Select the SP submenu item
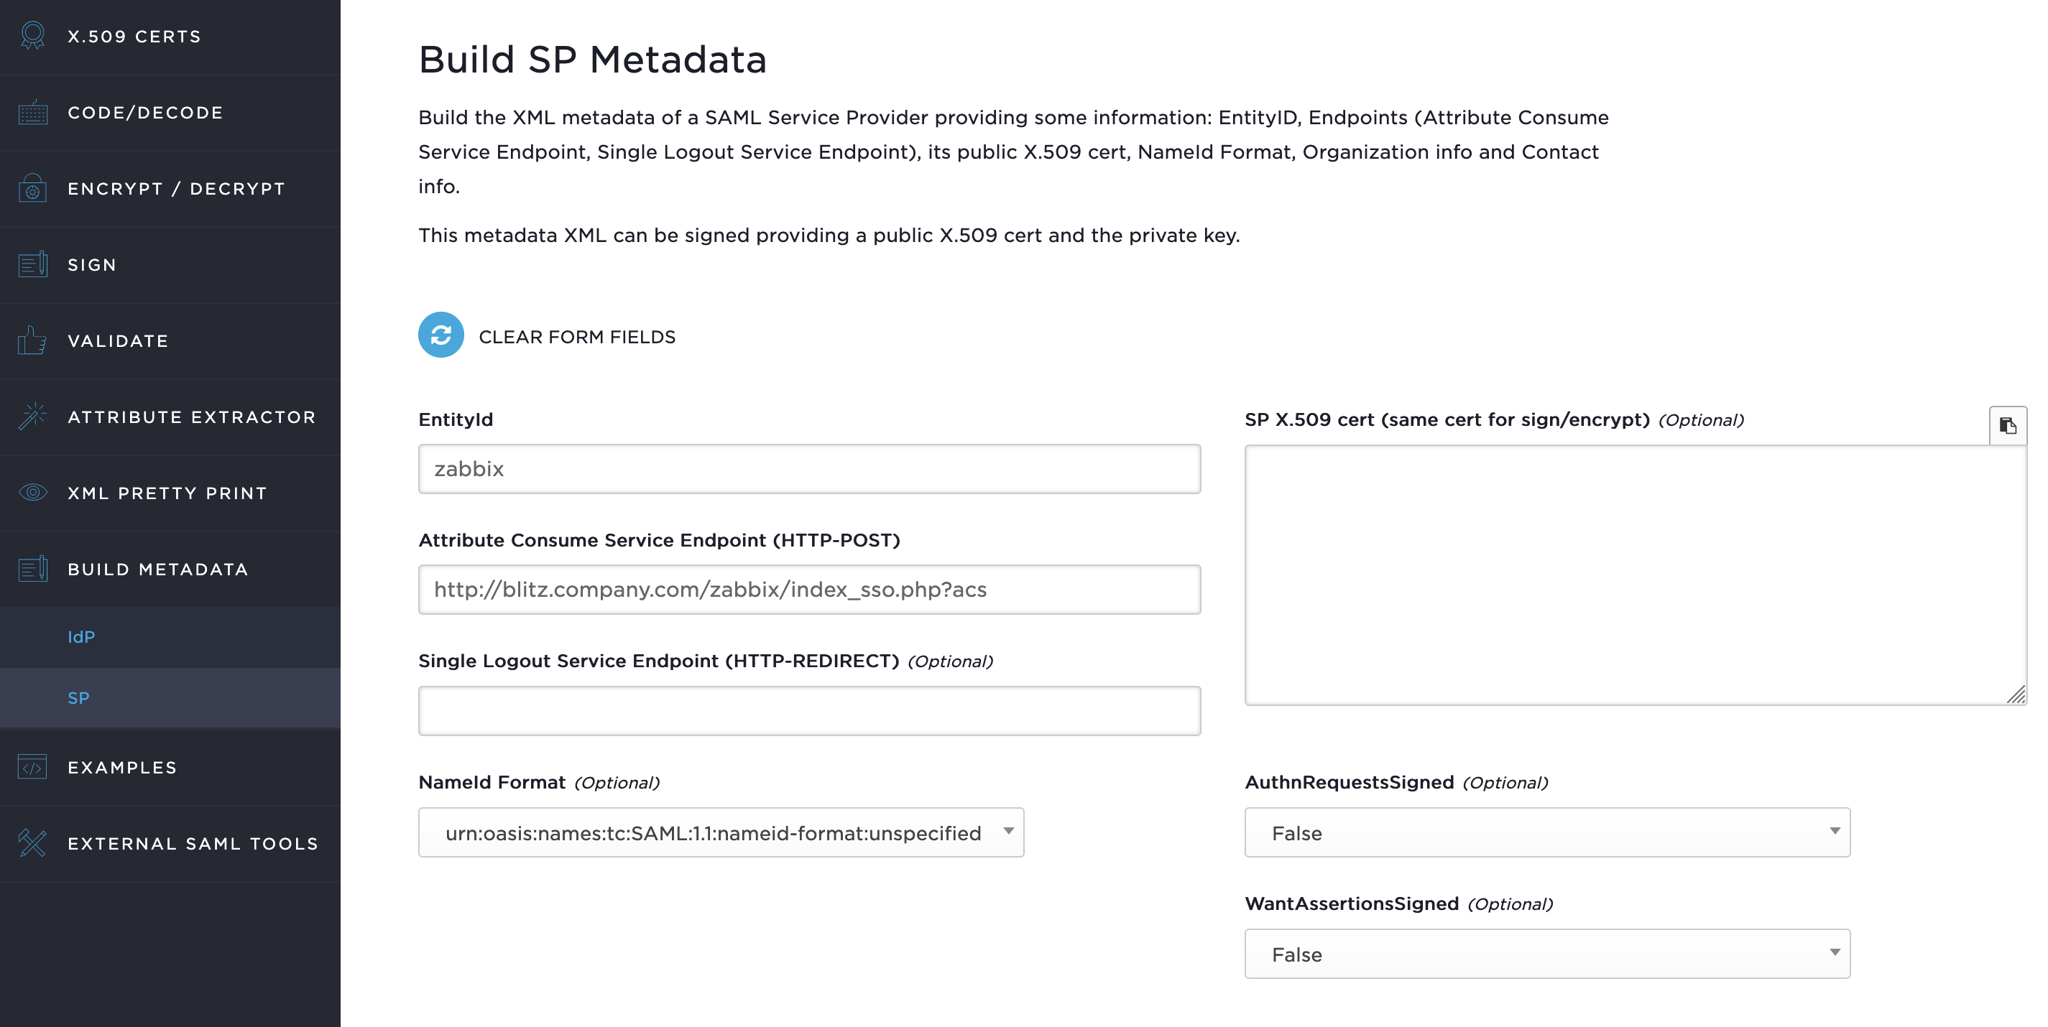Image resolution: width=2048 pixels, height=1027 pixels. [79, 698]
